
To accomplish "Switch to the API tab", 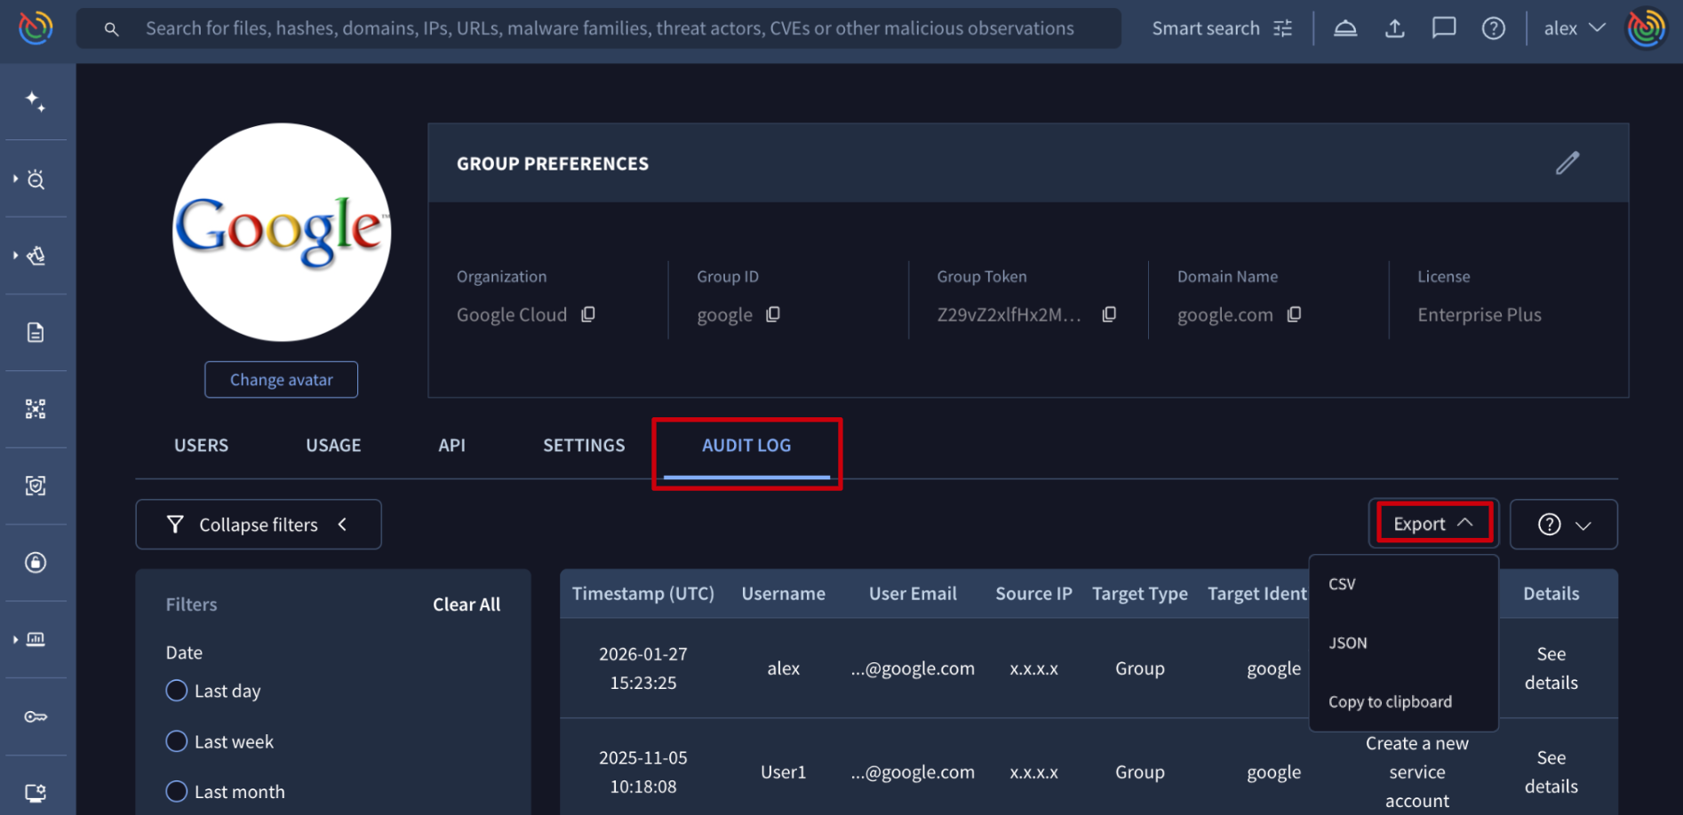I will coord(451,446).
